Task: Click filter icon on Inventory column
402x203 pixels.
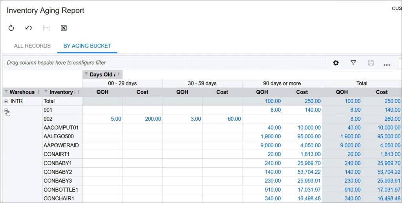Action: coord(46,92)
